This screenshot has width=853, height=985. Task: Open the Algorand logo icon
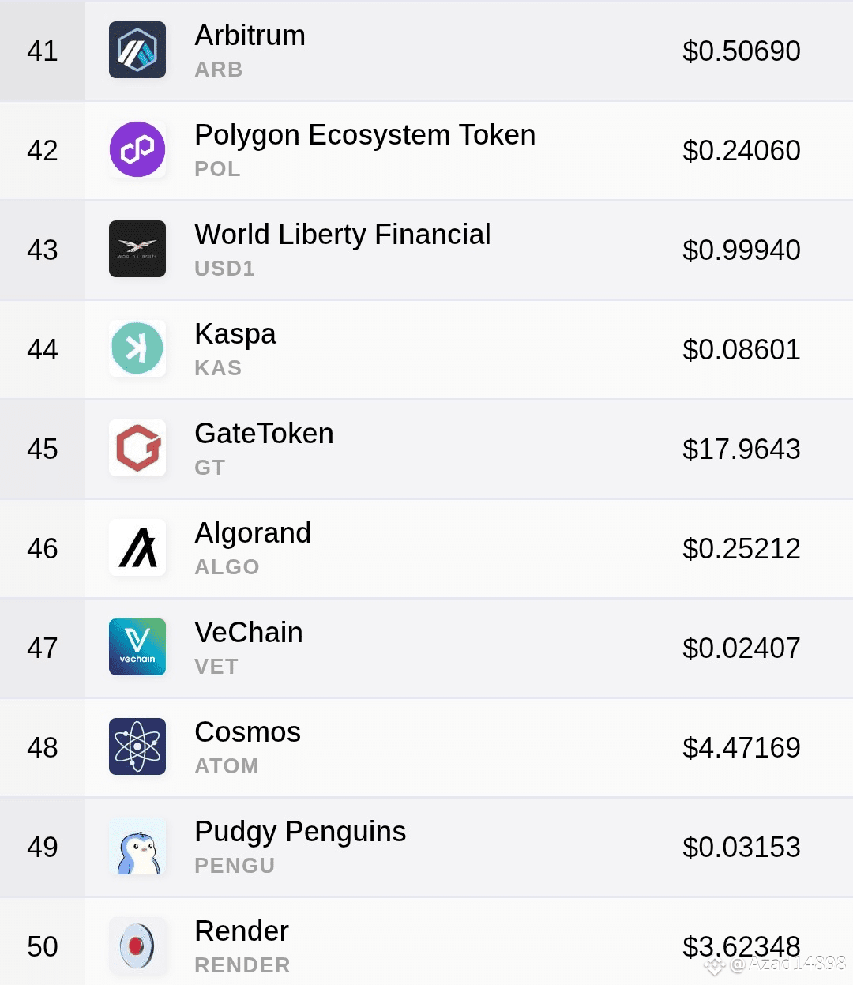137,547
